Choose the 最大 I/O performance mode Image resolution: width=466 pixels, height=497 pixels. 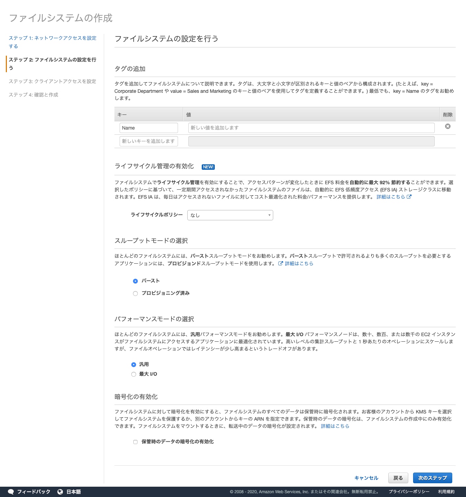point(134,374)
